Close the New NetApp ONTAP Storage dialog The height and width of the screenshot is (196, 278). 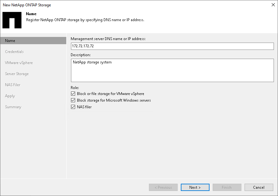(x=273, y=5)
